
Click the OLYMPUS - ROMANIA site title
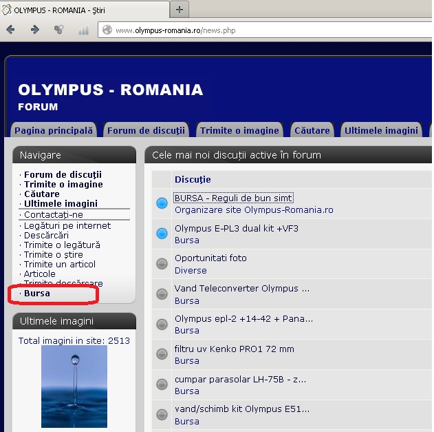click(111, 90)
